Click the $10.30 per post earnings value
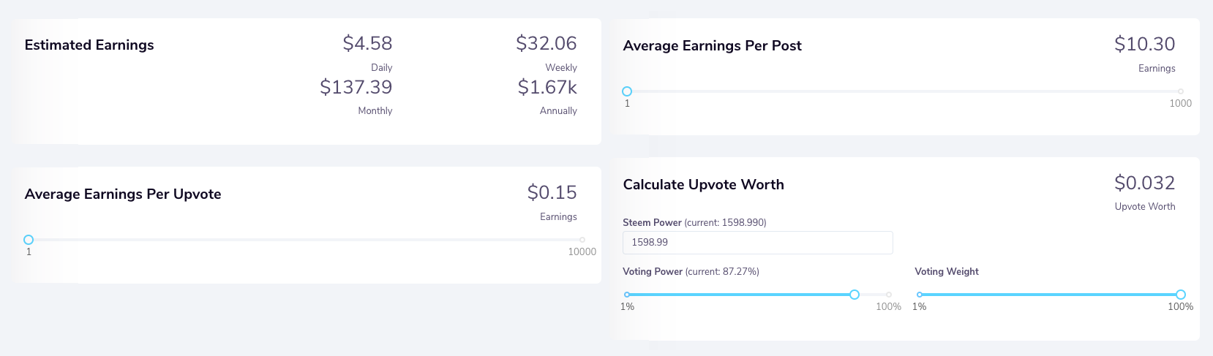The height and width of the screenshot is (356, 1213). tap(1145, 44)
